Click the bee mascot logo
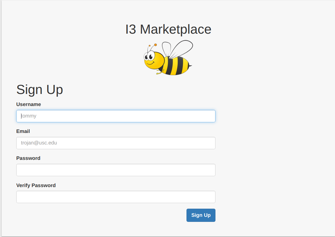 pos(168,58)
